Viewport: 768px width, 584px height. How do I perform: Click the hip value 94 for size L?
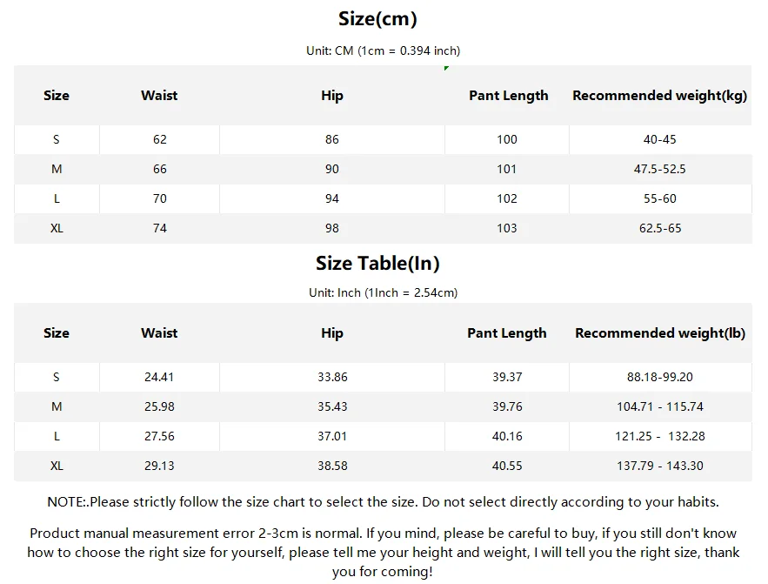(x=332, y=198)
